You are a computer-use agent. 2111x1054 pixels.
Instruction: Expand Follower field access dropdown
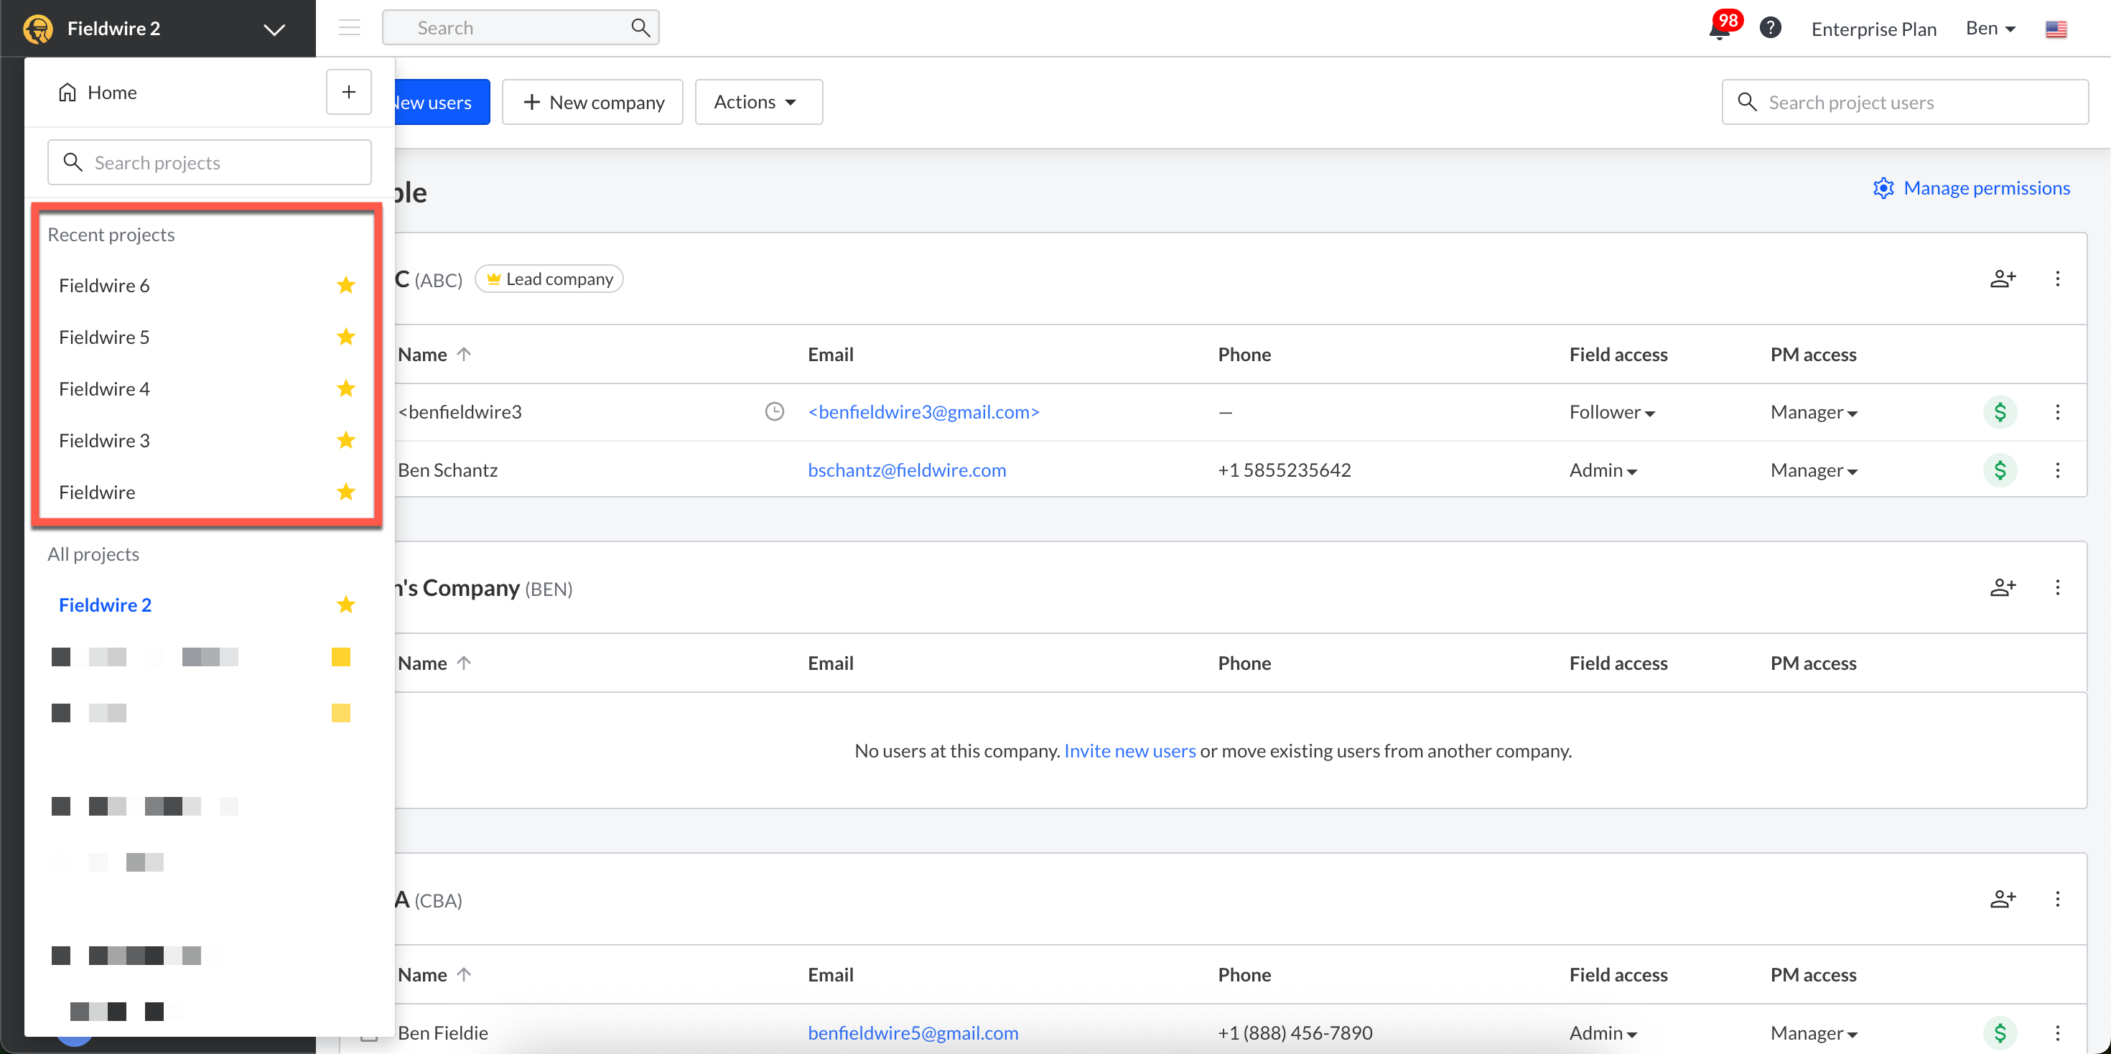click(x=1611, y=412)
